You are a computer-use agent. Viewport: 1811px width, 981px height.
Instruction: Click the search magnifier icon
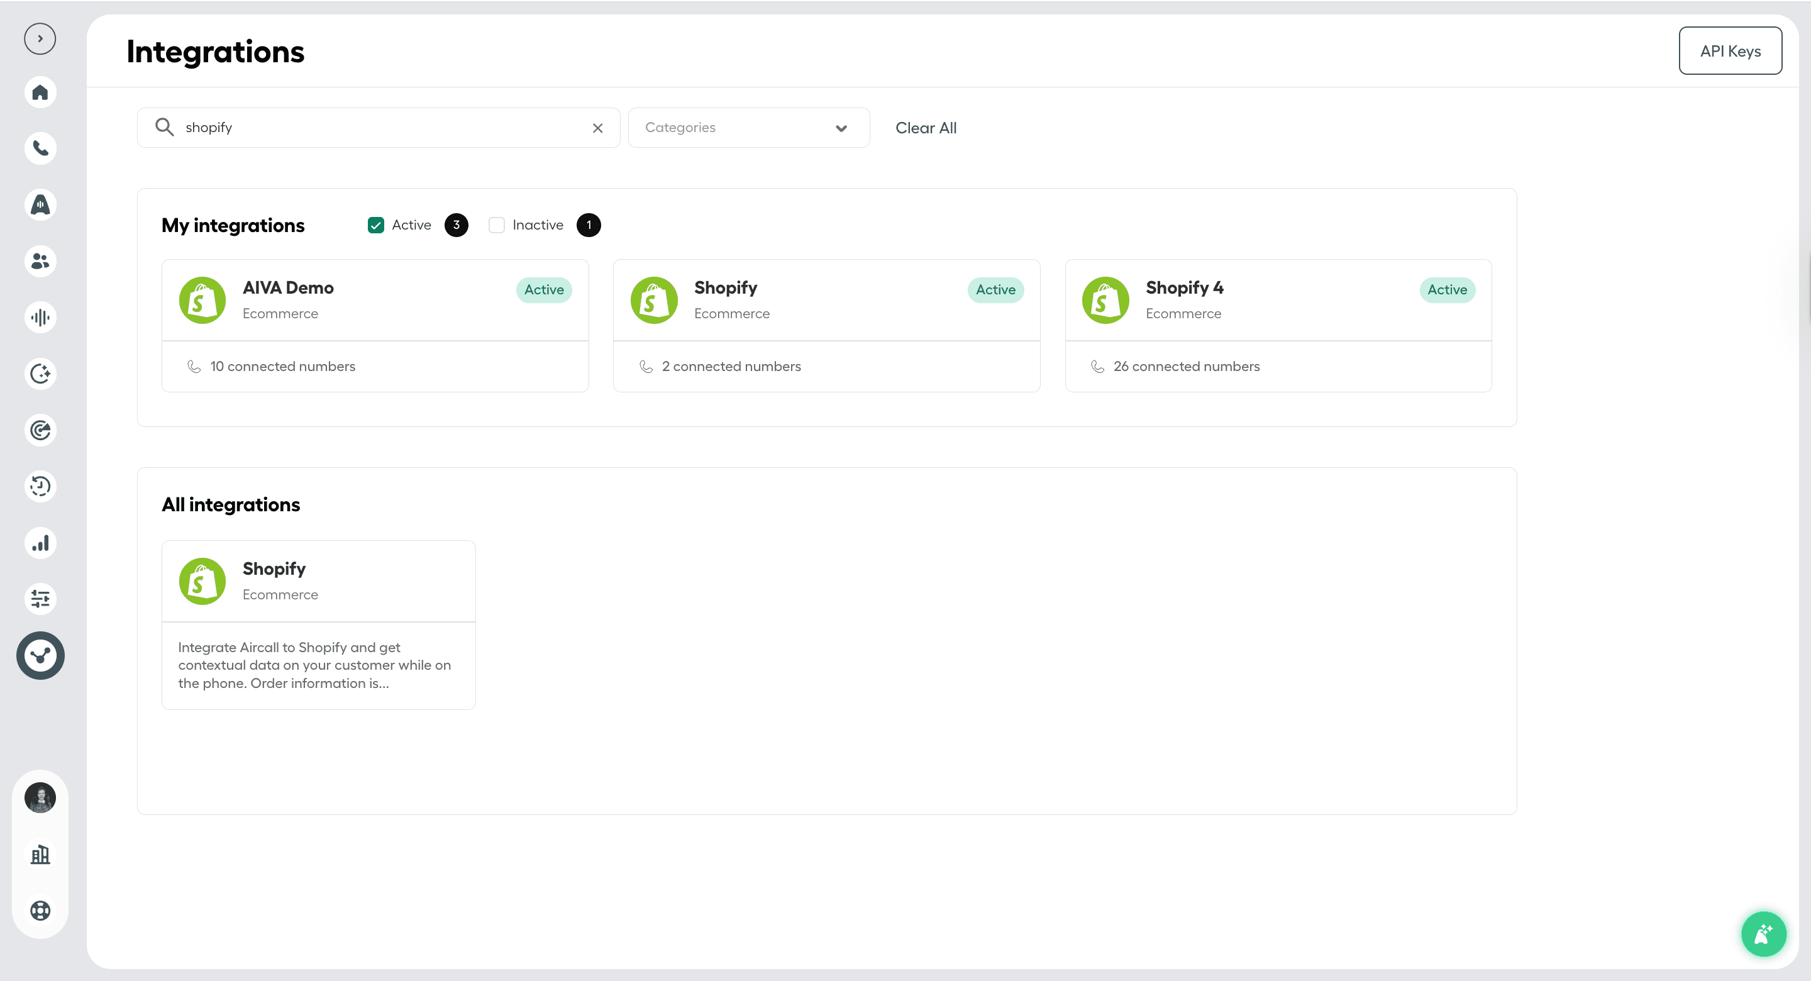click(165, 126)
